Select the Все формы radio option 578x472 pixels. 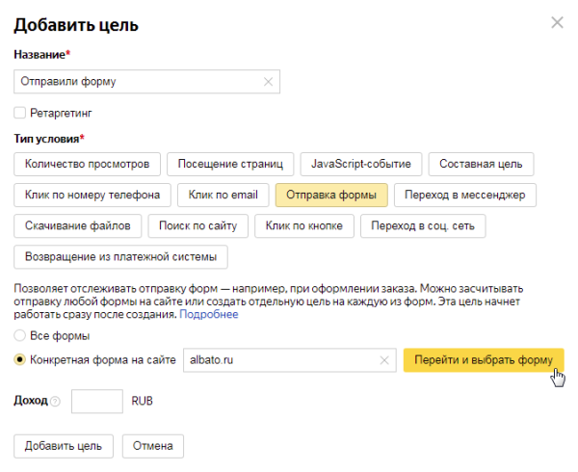(20, 335)
